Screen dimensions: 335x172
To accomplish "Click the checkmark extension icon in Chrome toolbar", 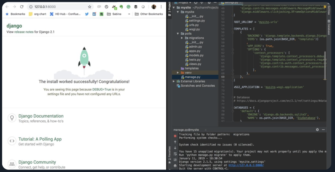I will [106, 7].
